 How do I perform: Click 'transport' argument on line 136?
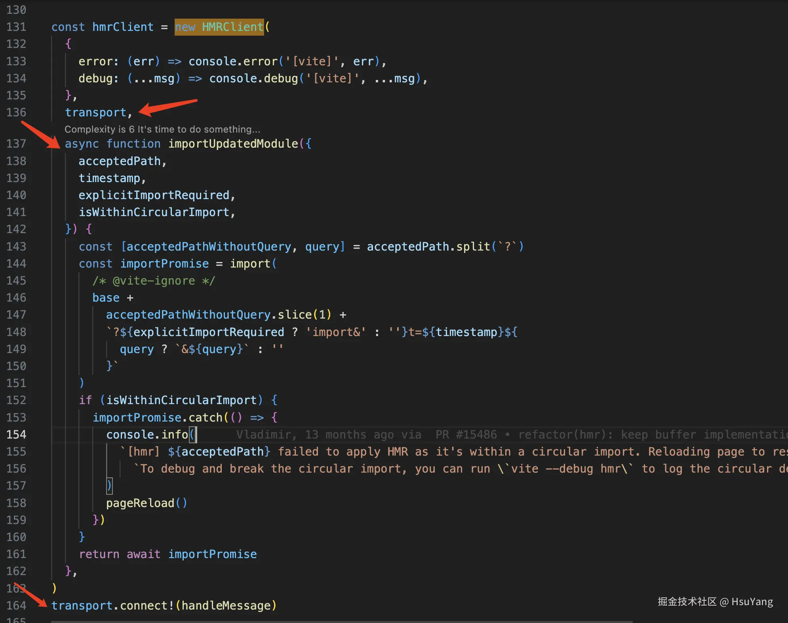(95, 112)
